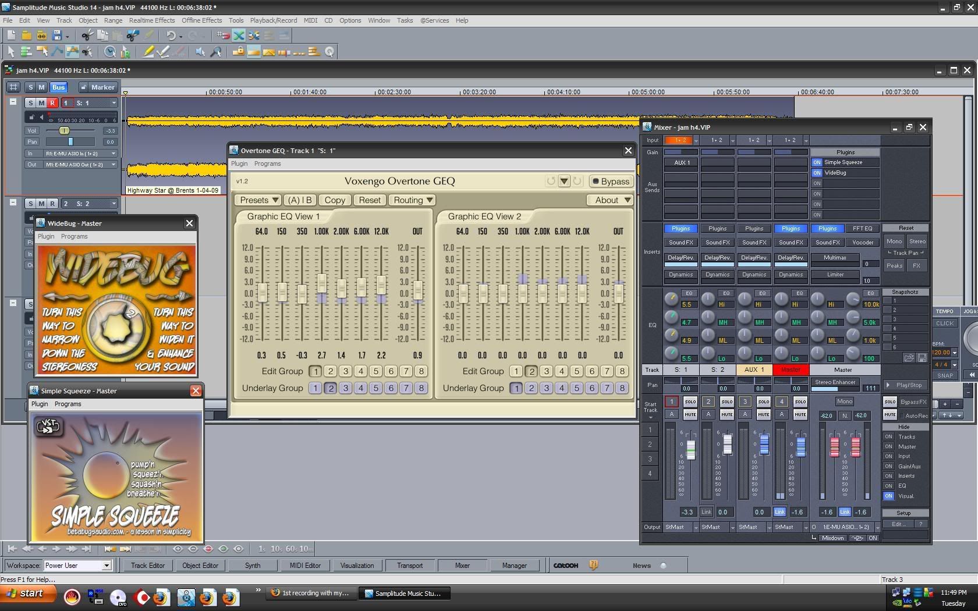The image size is (978, 611).
Task: Toggle MUTE for channel S: 2 in mixer
Action: point(727,414)
